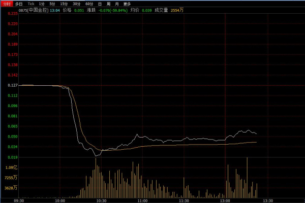
Task: Click the volume value 2554万
Action: [x=177, y=10]
